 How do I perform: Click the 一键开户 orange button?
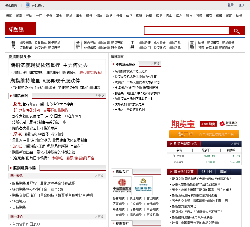tap(204, 134)
